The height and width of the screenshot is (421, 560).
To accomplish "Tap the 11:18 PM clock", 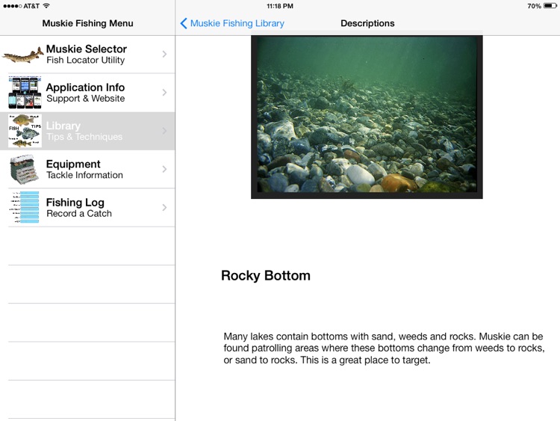I will coord(280,6).
